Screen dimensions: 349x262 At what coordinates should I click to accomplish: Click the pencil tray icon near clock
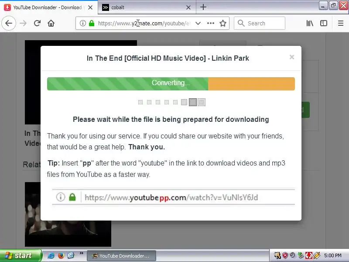tap(317, 255)
